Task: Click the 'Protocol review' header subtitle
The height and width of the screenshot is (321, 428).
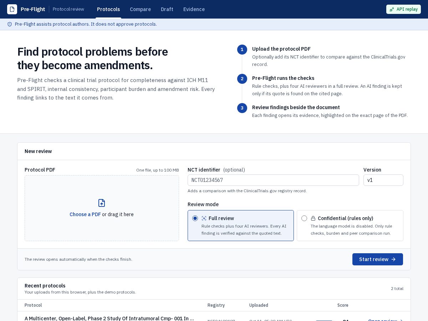Action: click(x=68, y=9)
